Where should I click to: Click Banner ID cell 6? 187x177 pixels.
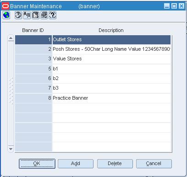coord(33,78)
